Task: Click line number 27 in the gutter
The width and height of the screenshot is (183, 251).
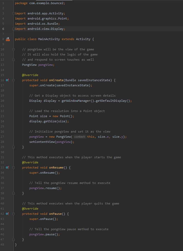Action: [2, 137]
